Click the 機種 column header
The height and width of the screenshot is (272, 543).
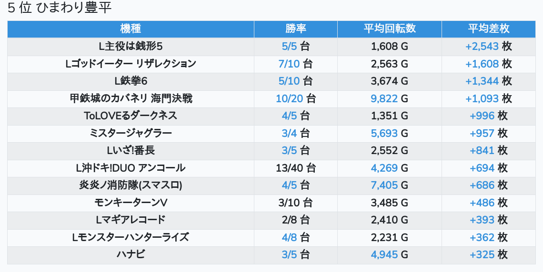pyautogui.click(x=131, y=29)
